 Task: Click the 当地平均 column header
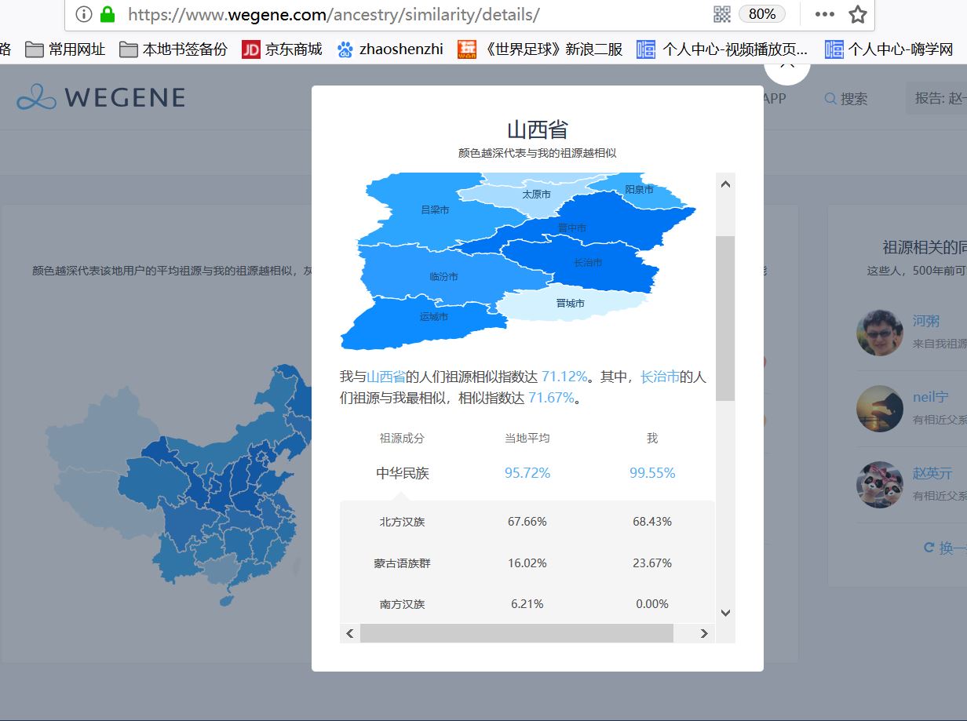point(527,438)
